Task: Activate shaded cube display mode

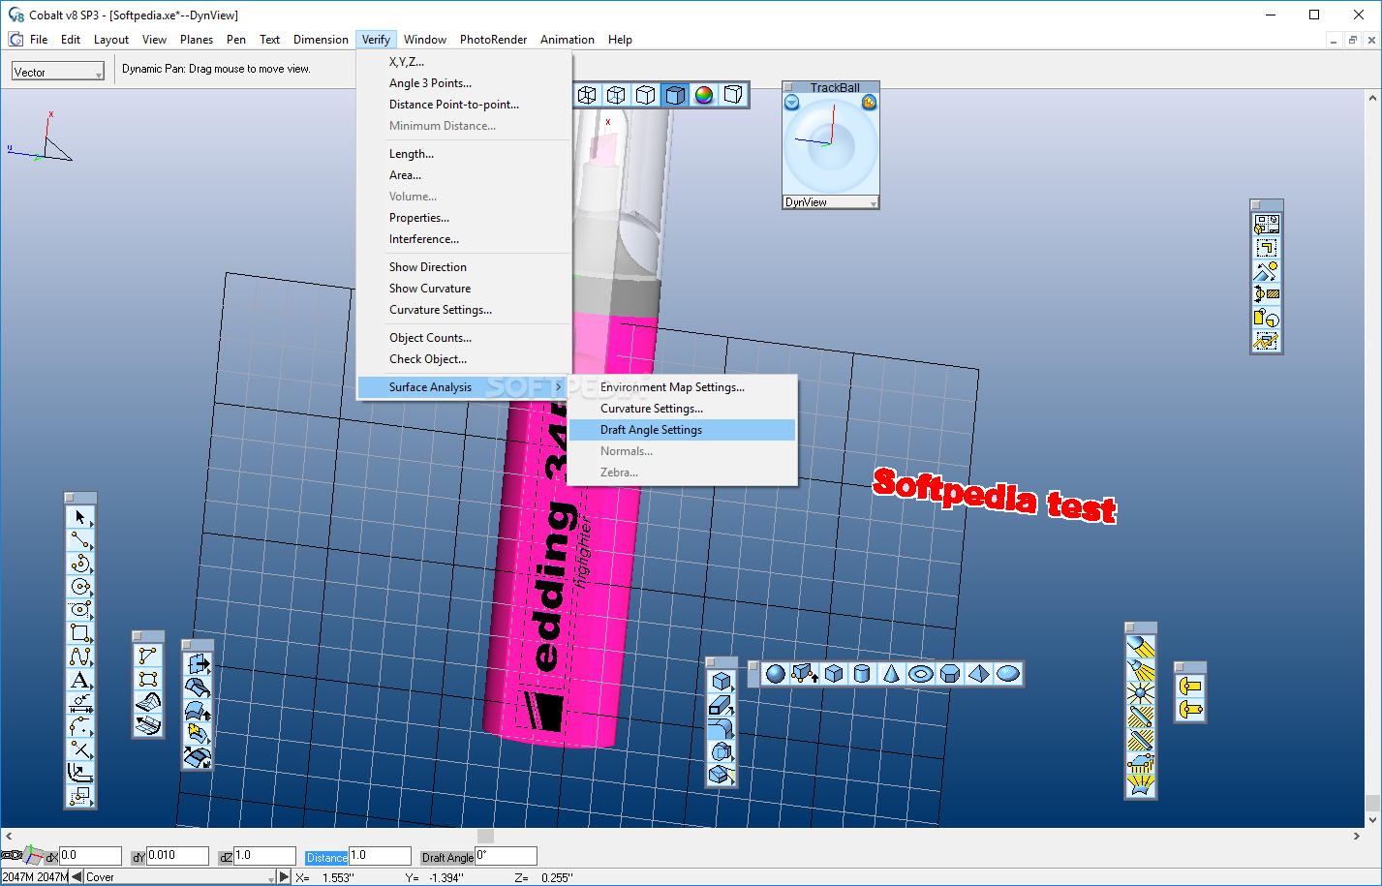Action: [x=674, y=95]
